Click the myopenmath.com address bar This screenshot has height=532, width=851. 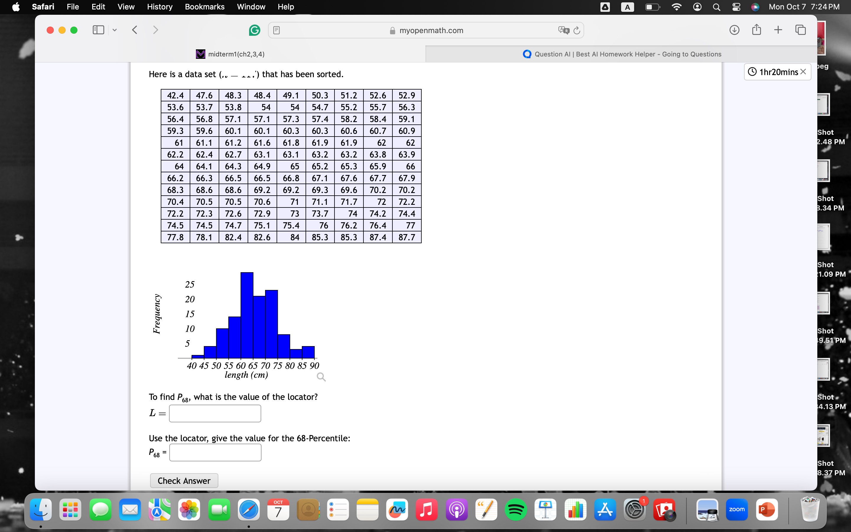(x=426, y=30)
